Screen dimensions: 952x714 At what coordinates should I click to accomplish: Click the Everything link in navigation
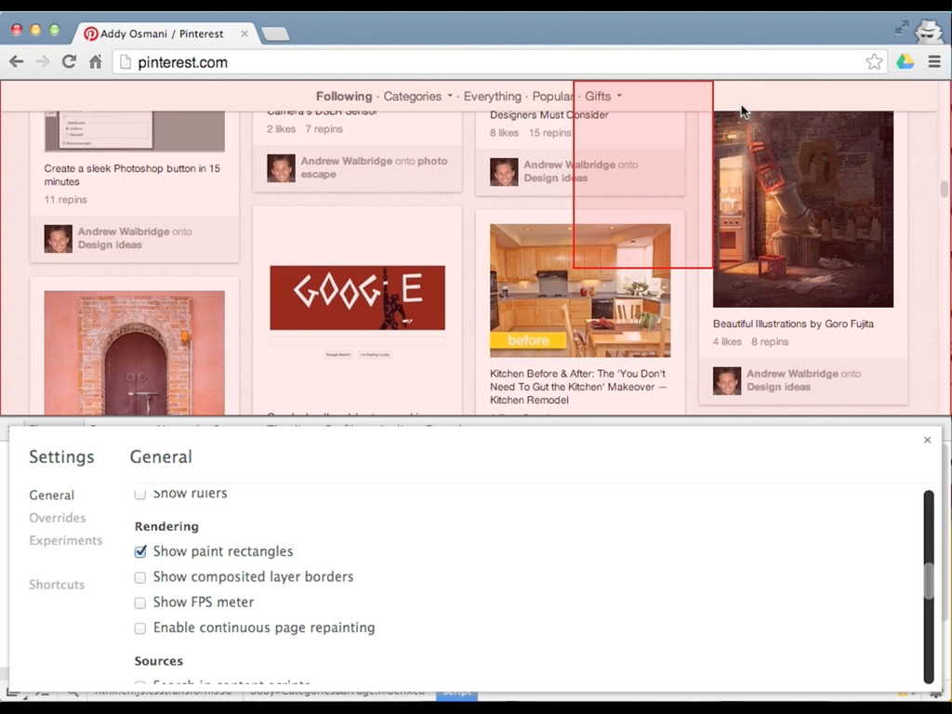pyautogui.click(x=492, y=97)
